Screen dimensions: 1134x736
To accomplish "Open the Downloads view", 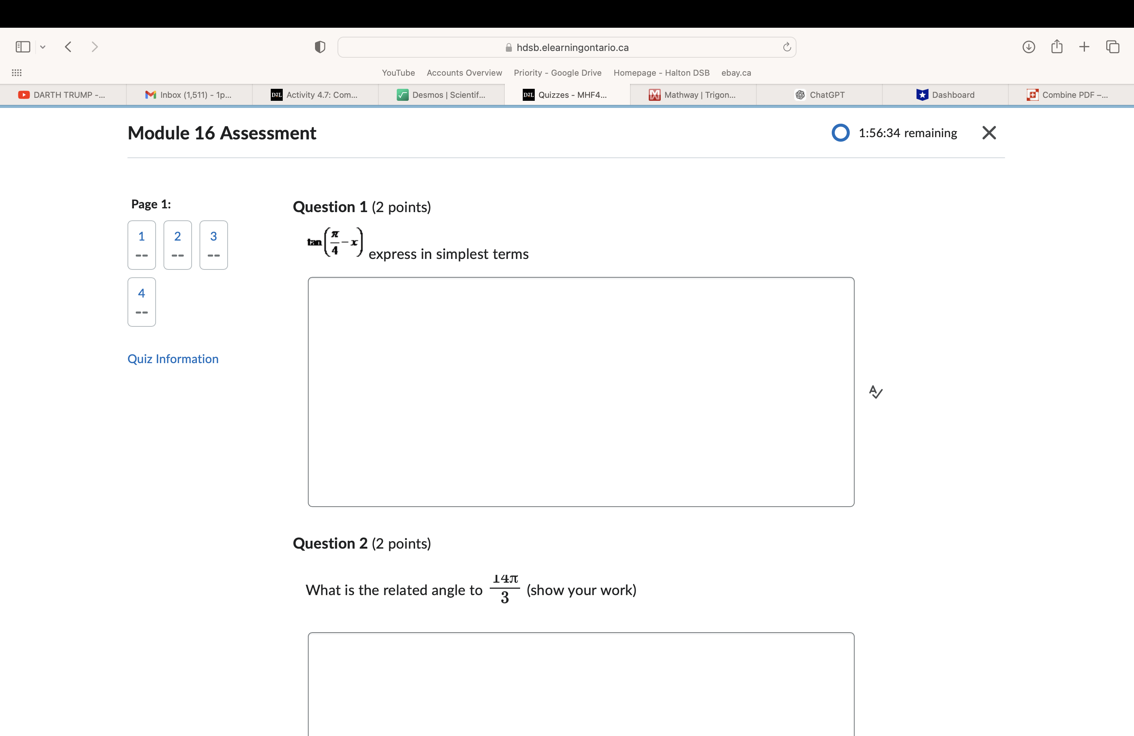I will tap(1029, 46).
